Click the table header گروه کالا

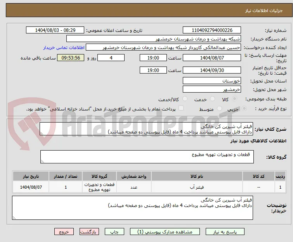99,176
